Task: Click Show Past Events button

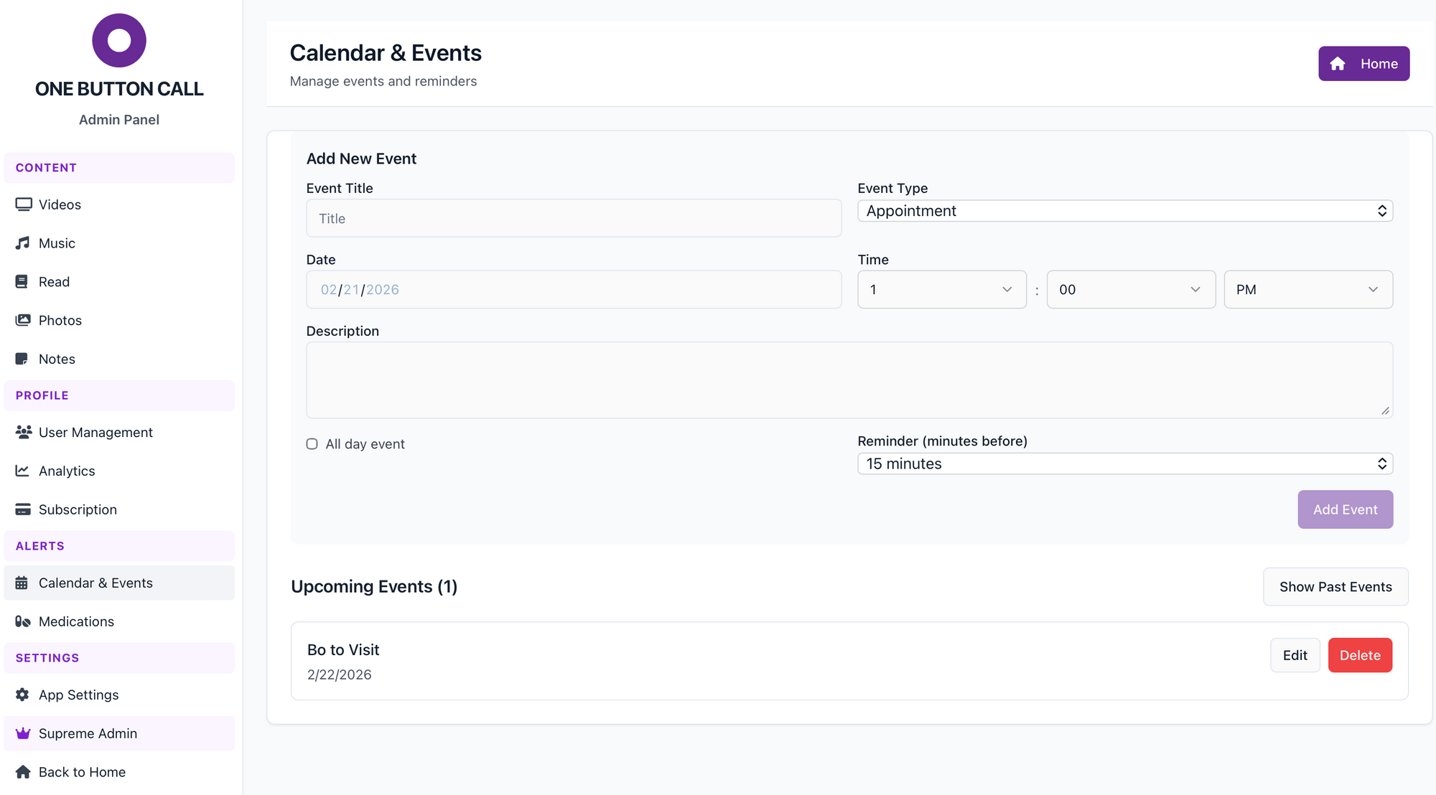Action: [x=1335, y=587]
